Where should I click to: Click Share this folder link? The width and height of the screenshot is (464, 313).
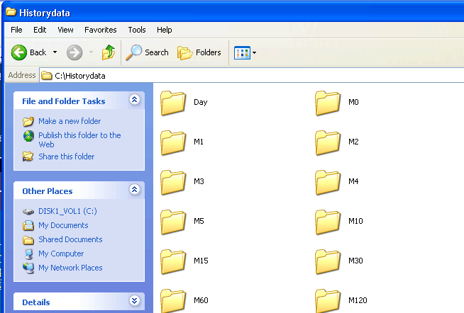point(66,156)
